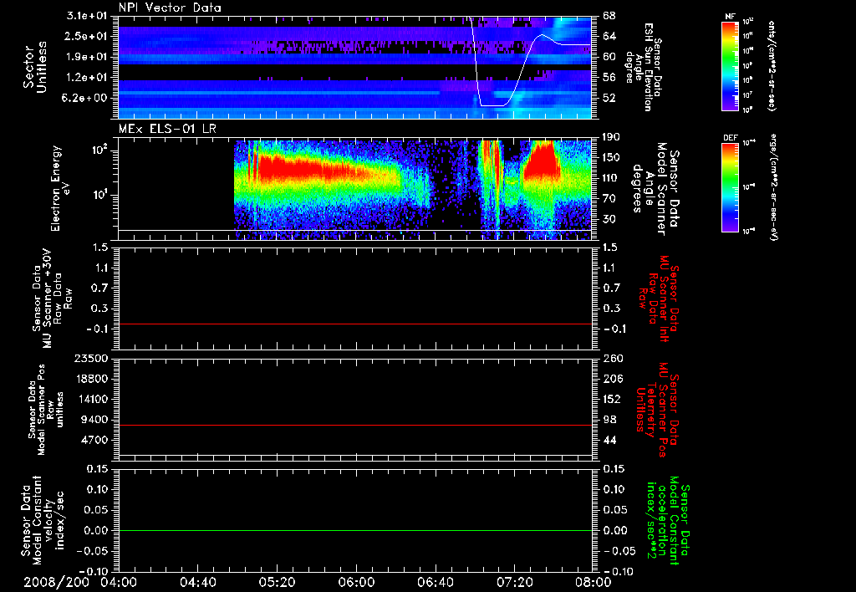Click the '2008/200' date label
The height and width of the screenshot is (592, 856).
(56, 582)
